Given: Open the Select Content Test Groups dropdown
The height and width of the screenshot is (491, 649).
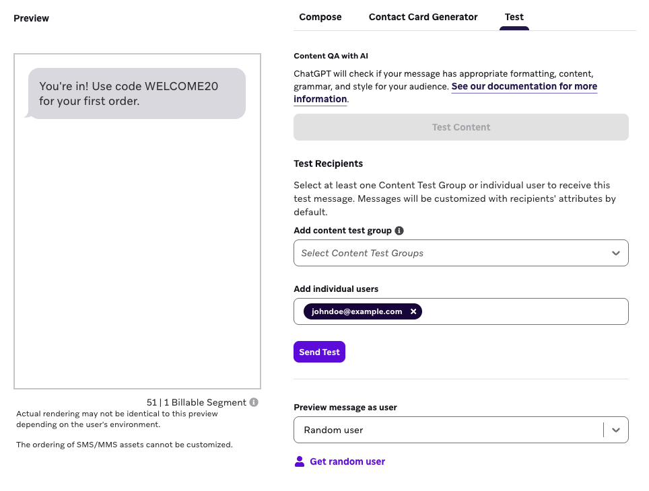Looking at the screenshot, I should coord(460,253).
